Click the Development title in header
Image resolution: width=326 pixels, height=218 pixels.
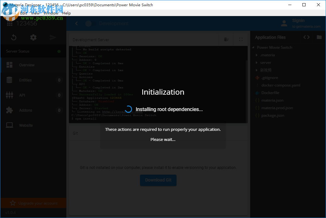[x=114, y=24]
